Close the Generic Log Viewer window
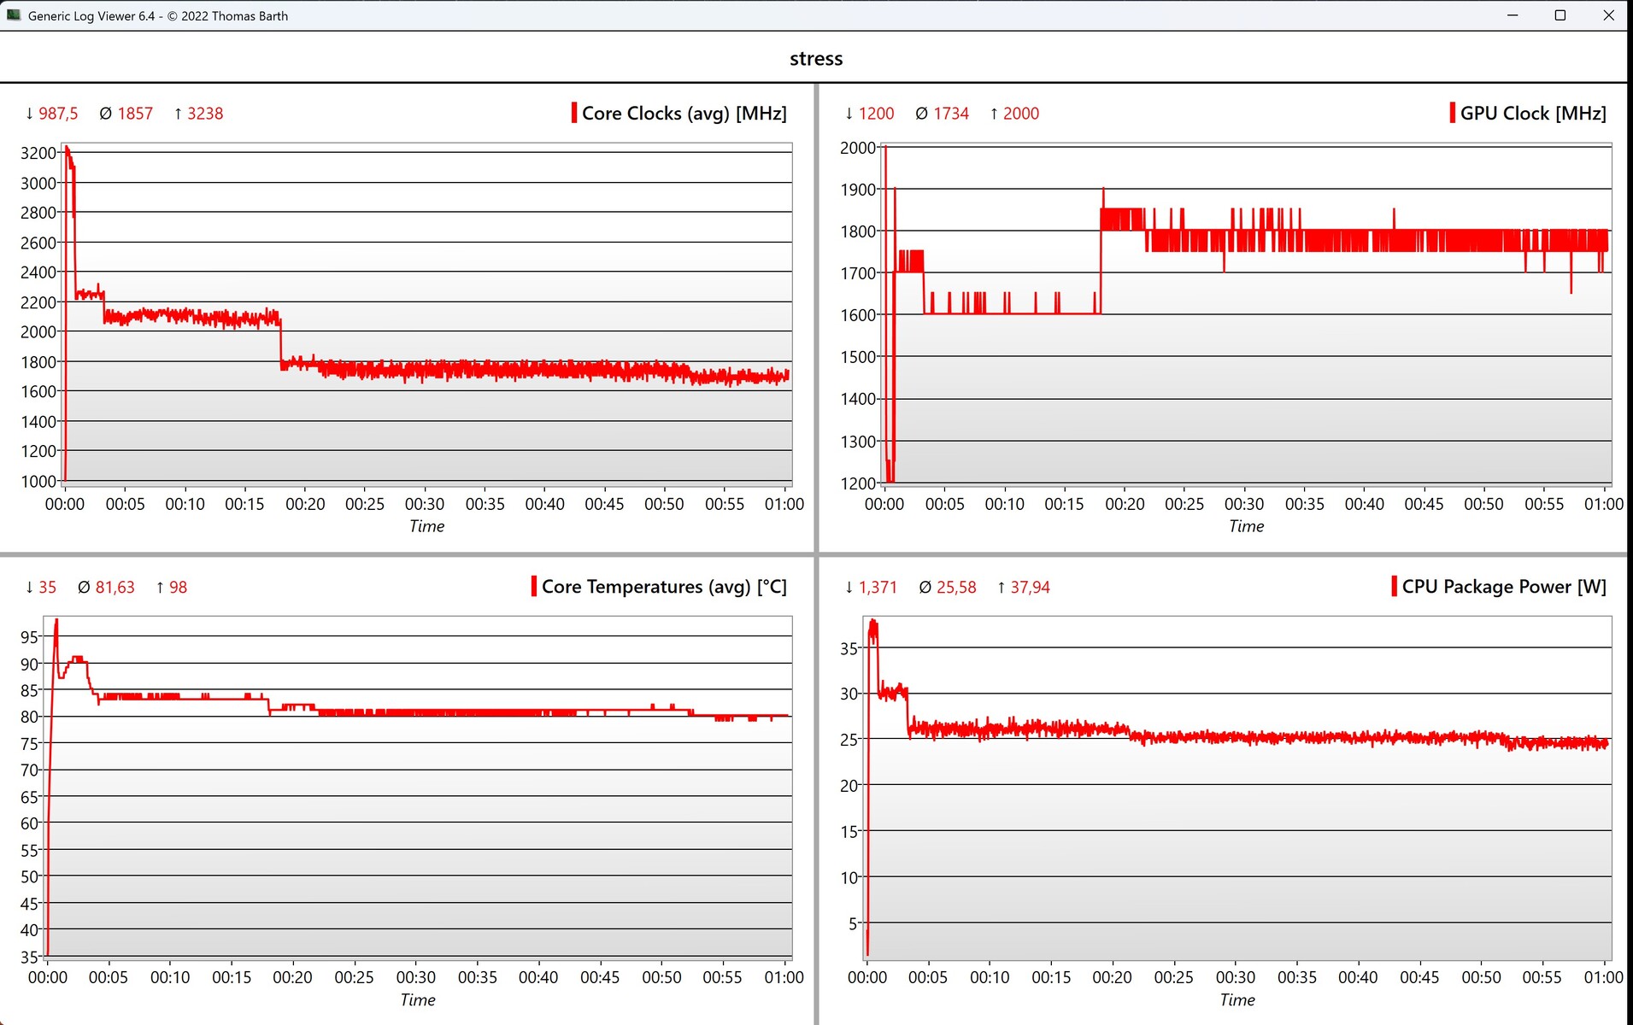1633x1025 pixels. tap(1608, 15)
